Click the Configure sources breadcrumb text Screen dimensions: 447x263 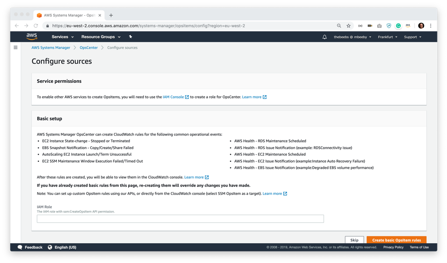click(x=122, y=48)
